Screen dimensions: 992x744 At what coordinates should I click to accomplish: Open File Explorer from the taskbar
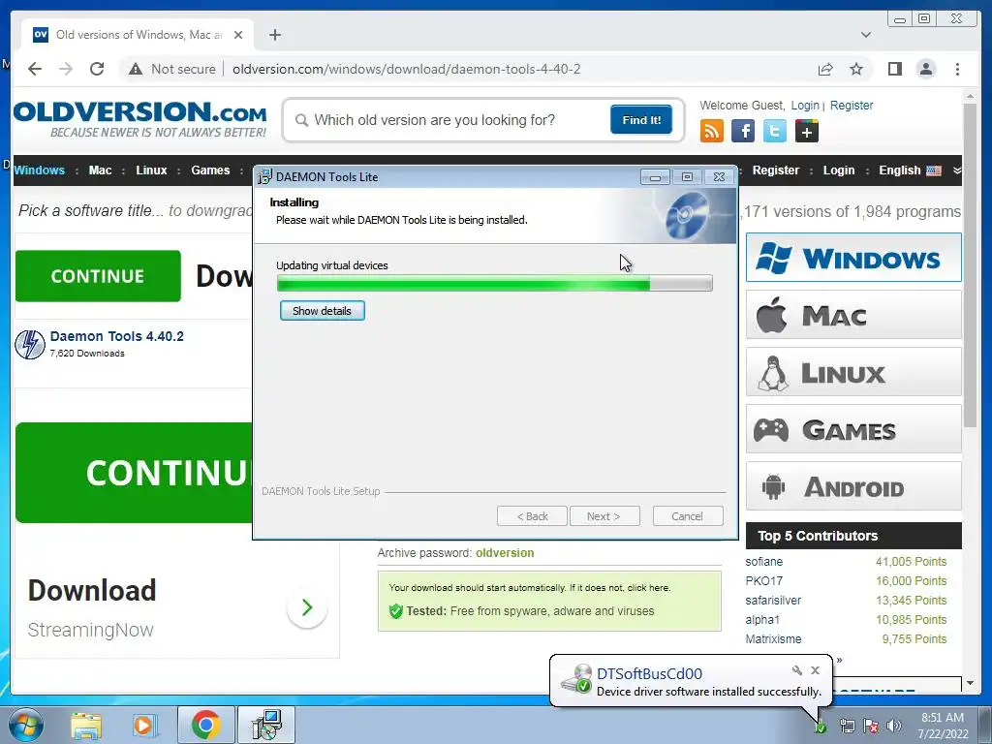pos(86,725)
